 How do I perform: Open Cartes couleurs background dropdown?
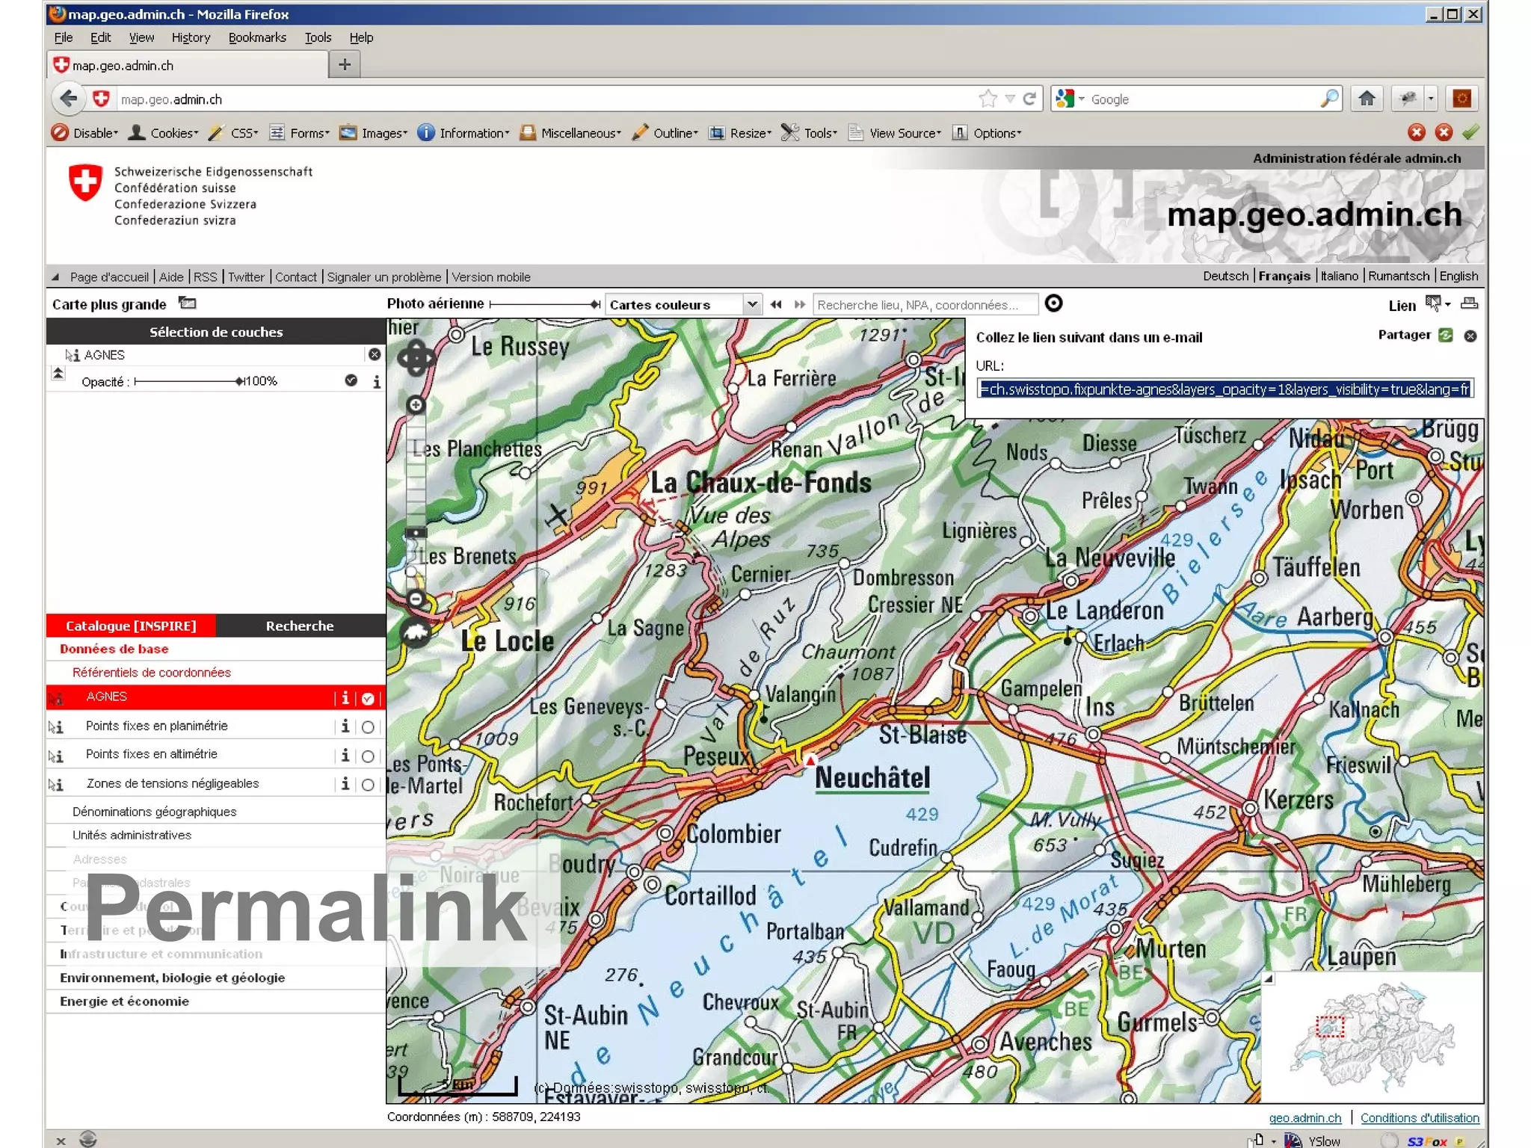coord(752,304)
